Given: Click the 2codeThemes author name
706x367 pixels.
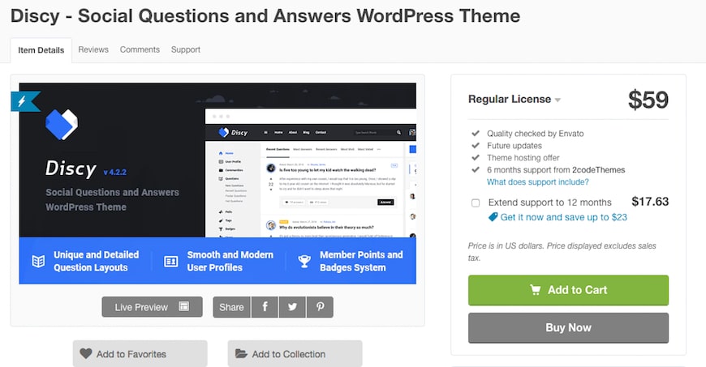Looking at the screenshot, I should point(598,170).
